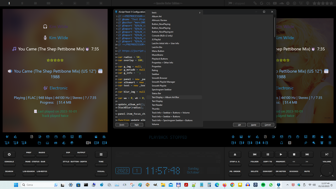Set rating by clicking the fifth star

(62, 60)
